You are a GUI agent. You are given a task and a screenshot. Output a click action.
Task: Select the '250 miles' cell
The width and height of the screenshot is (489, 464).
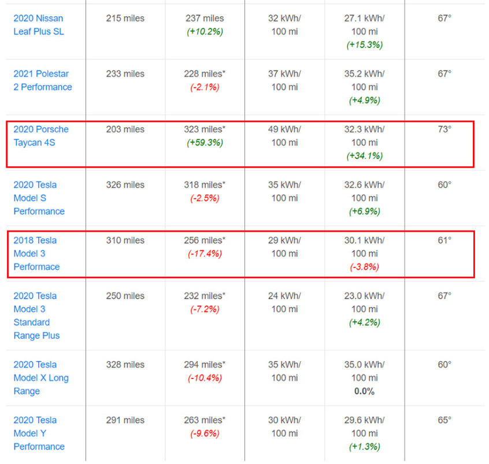pyautogui.click(x=125, y=296)
